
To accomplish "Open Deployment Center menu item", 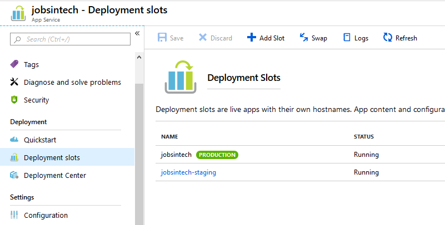I will tap(55, 176).
